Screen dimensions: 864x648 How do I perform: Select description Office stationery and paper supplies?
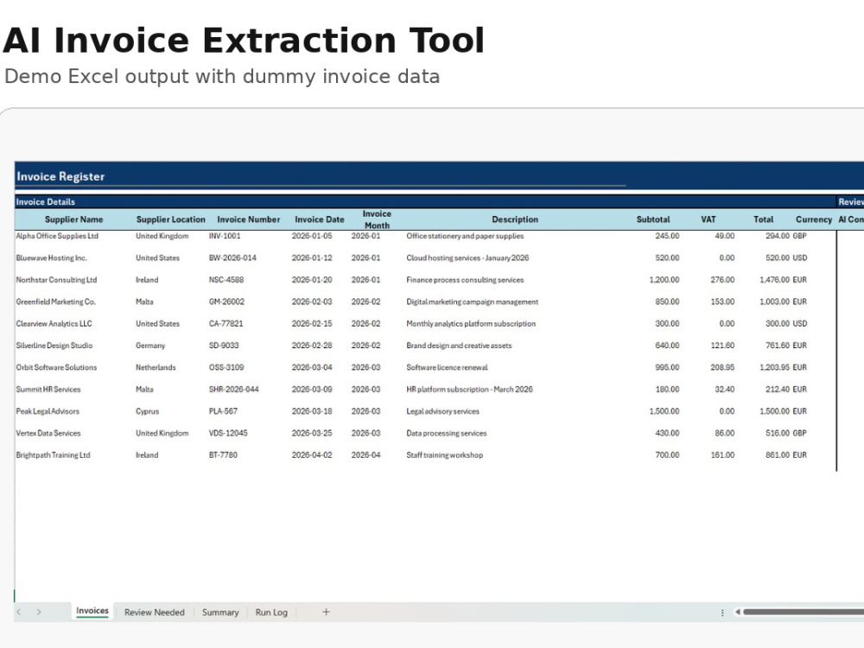click(x=465, y=236)
